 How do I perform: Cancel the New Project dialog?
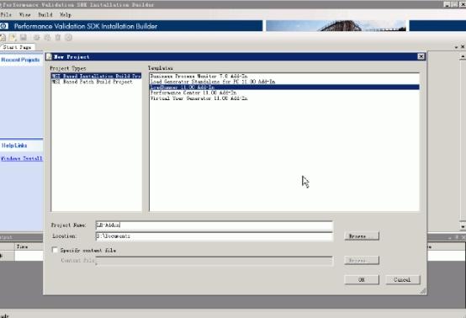click(x=403, y=279)
